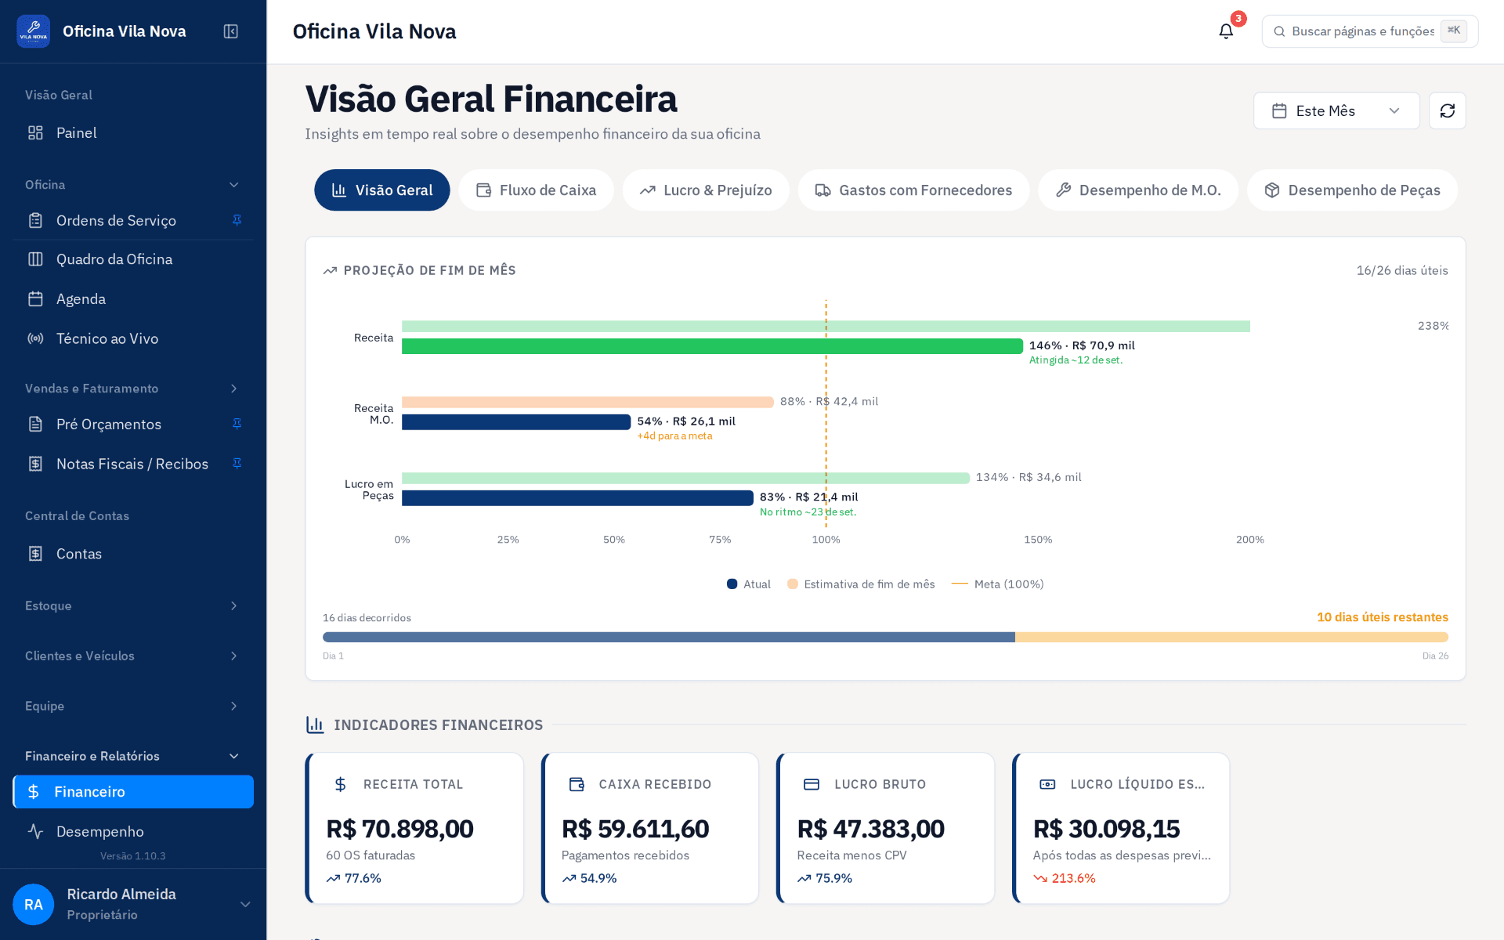
Task: Unpin Pré Orçamentos pin icon
Action: pos(237,424)
